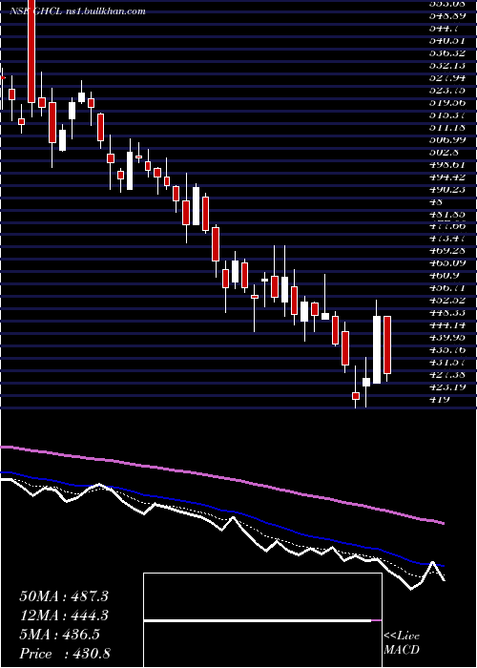Select the 419 price axis label
477x668 pixels.
point(440,399)
